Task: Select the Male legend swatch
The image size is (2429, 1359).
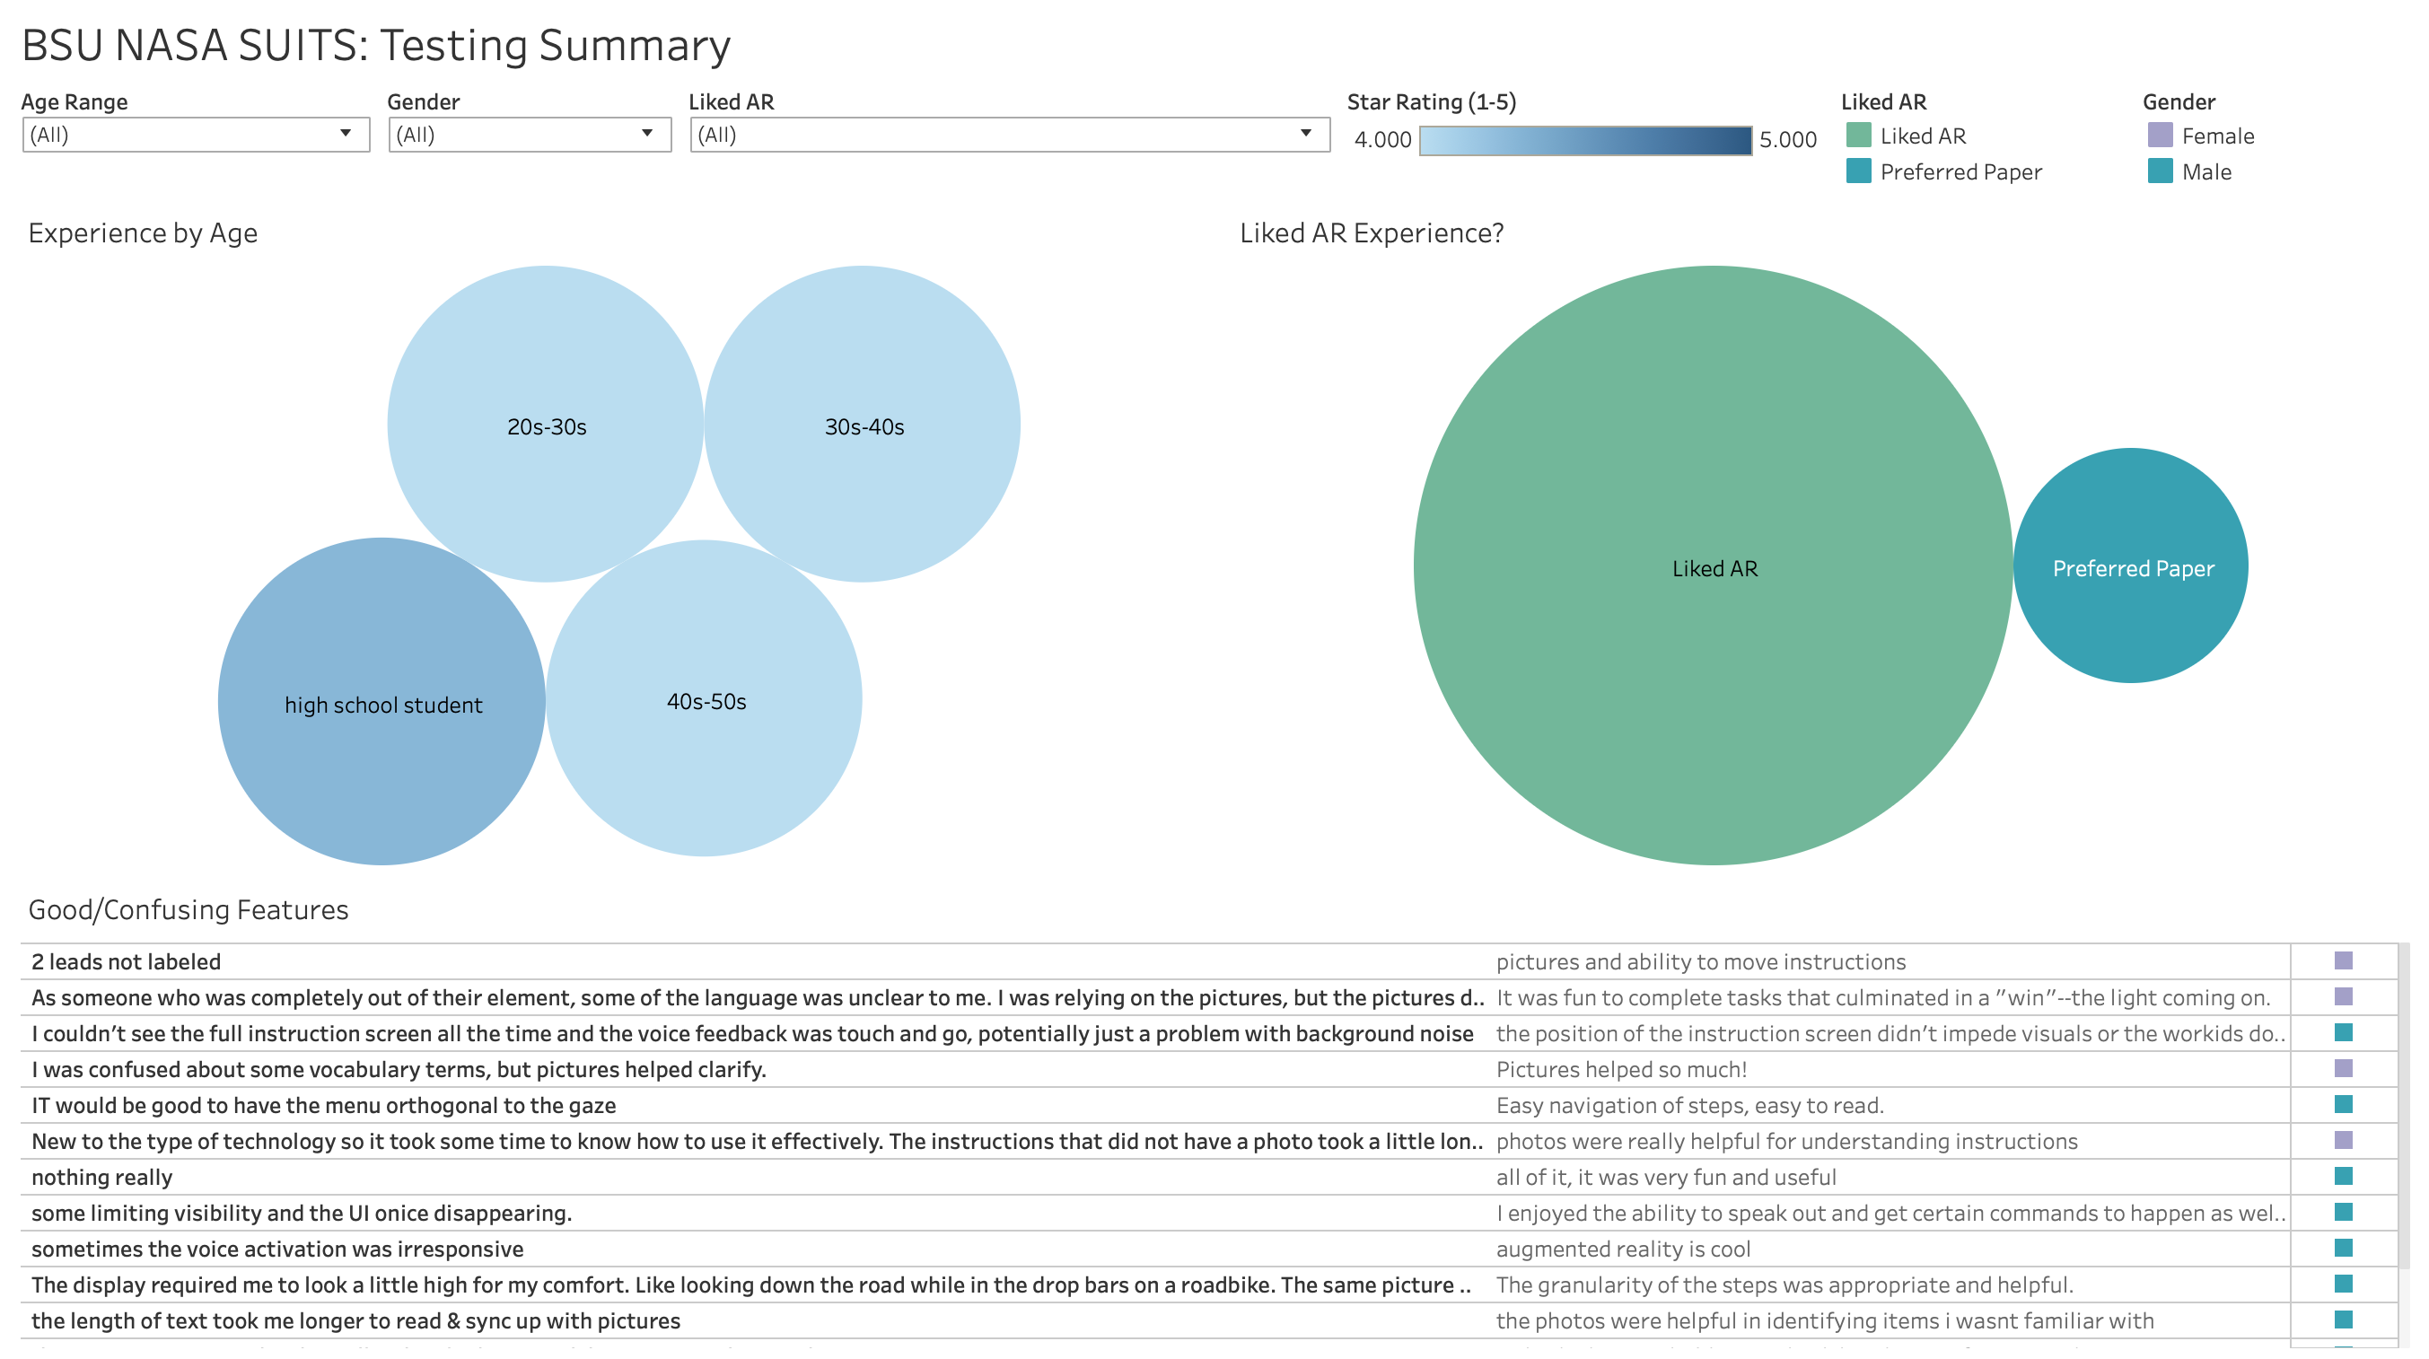Action: click(x=2161, y=171)
